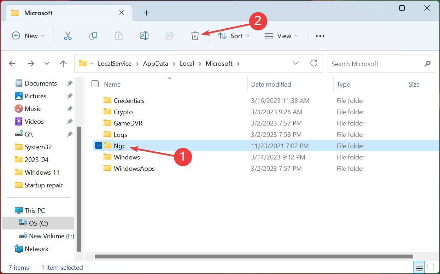Switch to details view icon in status bar
Screen dimensions: 440x274
419,267
